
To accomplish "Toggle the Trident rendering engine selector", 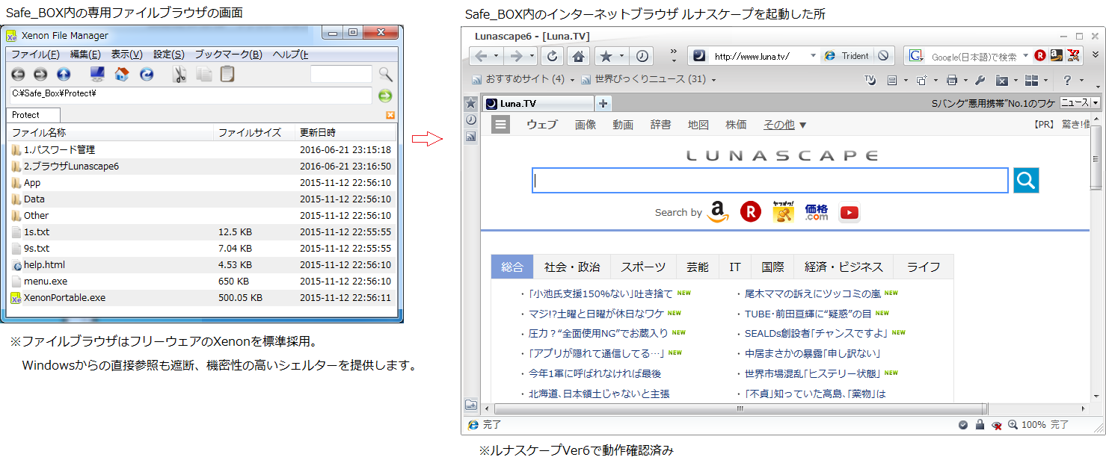I will click(x=847, y=56).
